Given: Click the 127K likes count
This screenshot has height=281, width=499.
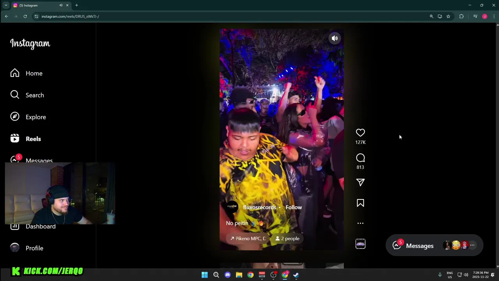Looking at the screenshot, I should click(360, 142).
